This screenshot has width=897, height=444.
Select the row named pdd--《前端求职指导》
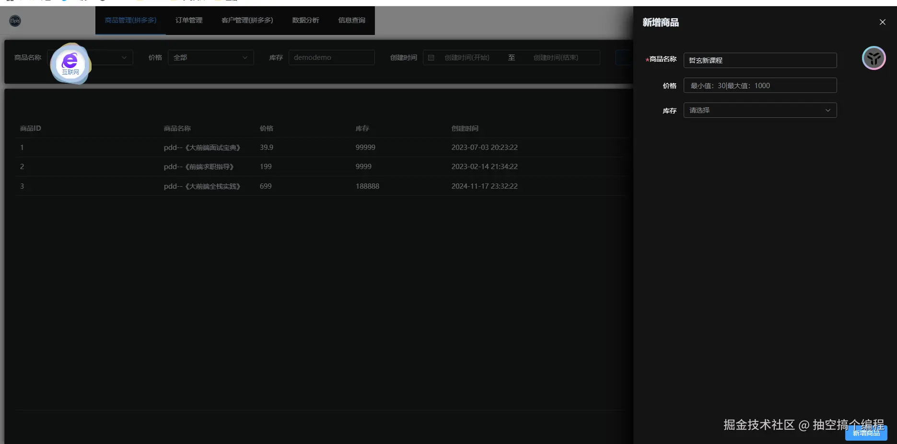[199, 167]
